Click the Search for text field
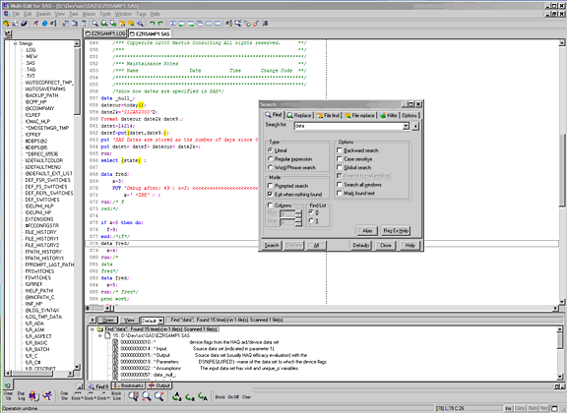The width and height of the screenshot is (567, 413). coord(348,126)
